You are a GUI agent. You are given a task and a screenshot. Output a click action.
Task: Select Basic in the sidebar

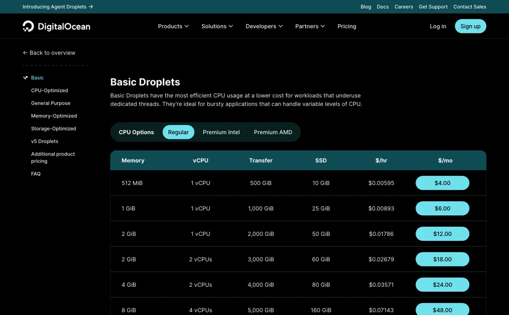click(37, 78)
